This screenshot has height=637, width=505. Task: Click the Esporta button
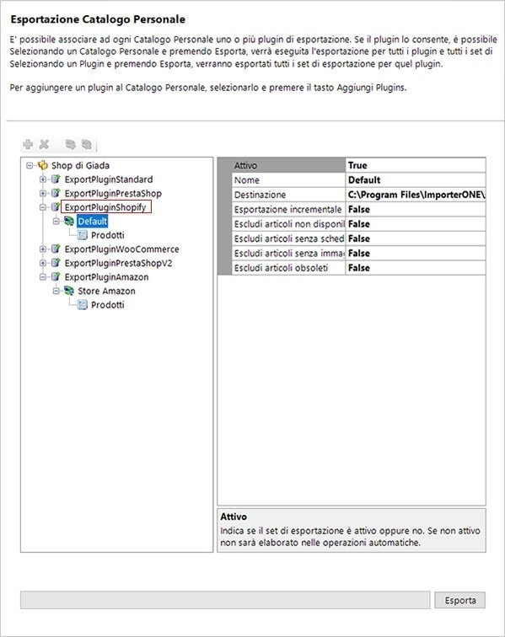tap(459, 600)
